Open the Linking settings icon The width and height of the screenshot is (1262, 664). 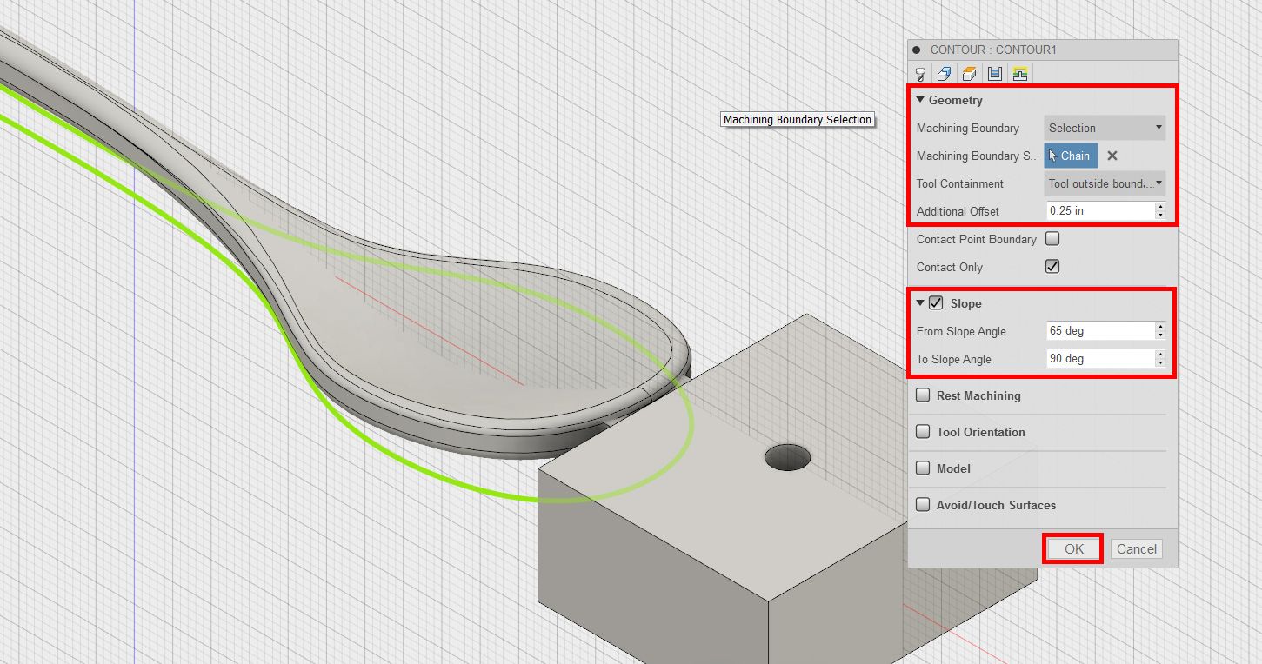1019,73
